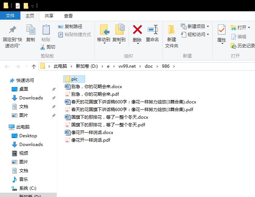Select Paste shortcut option
The width and height of the screenshot is (255, 197).
(x=74, y=35)
